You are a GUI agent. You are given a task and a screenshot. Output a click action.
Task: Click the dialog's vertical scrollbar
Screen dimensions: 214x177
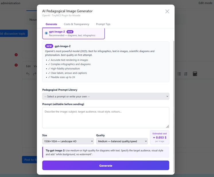coord(174,107)
